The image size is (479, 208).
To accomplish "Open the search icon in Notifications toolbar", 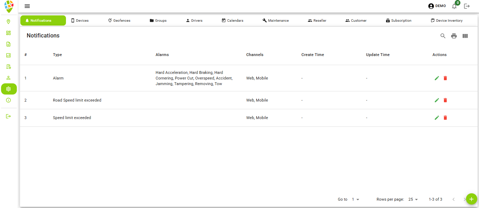I will [x=443, y=36].
